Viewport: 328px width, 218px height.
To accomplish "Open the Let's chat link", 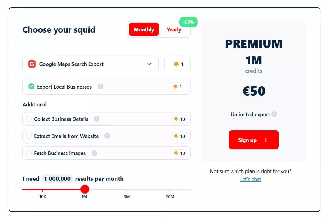I will click(x=250, y=179).
